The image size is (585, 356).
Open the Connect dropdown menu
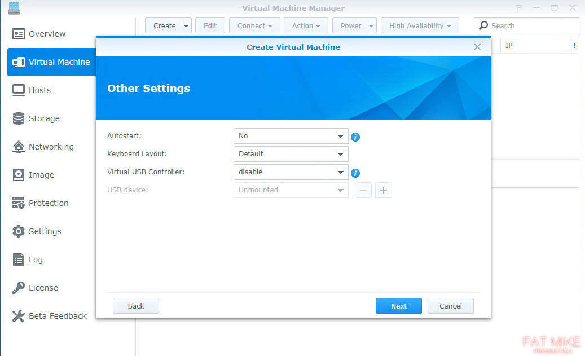point(254,26)
